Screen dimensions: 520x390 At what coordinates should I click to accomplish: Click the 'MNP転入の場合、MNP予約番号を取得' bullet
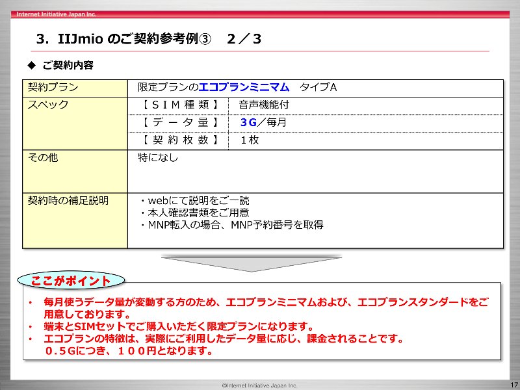231,225
